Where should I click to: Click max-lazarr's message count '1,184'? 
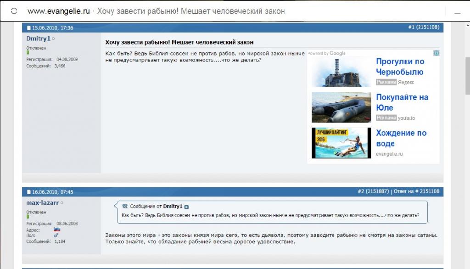coord(60,241)
